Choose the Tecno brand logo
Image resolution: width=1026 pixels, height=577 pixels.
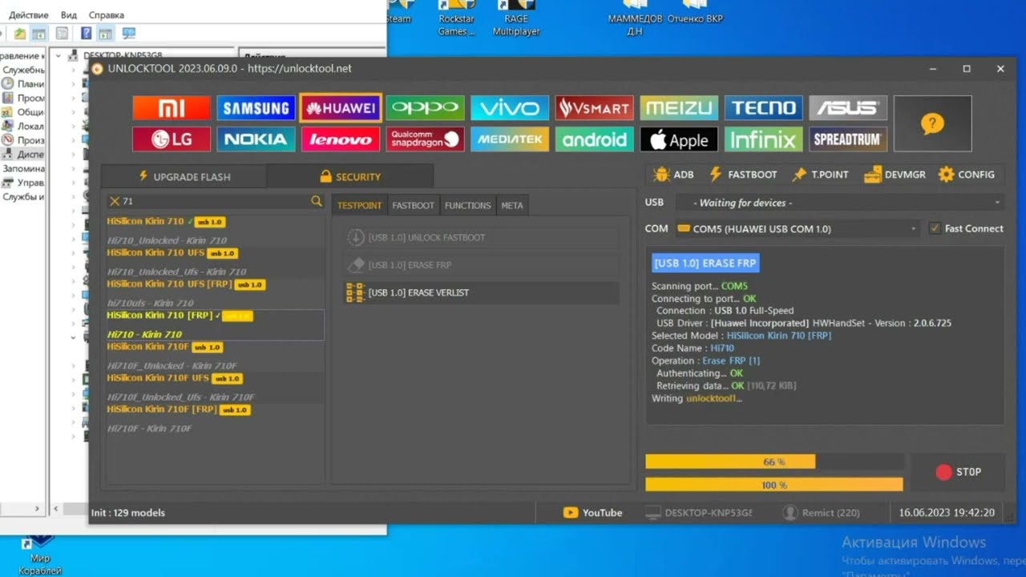[764, 108]
